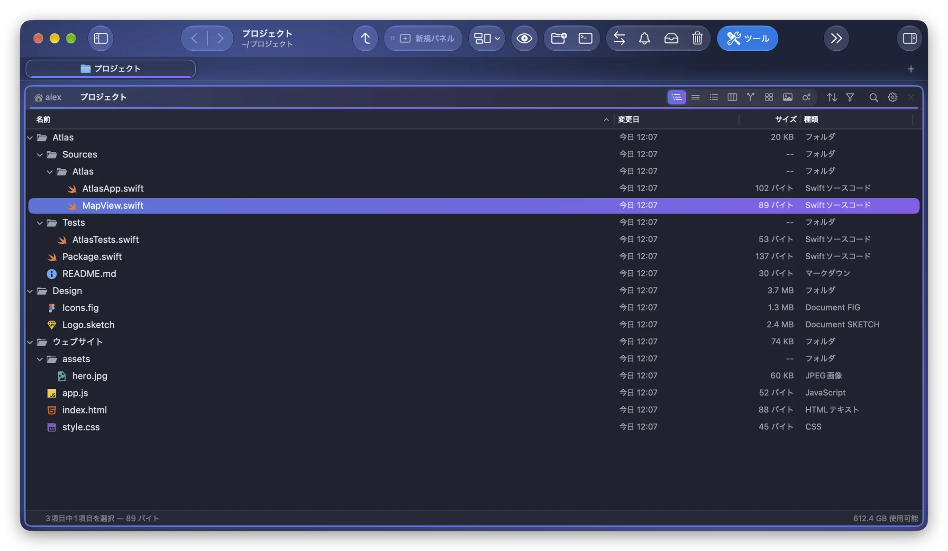Add a new tab
Image resolution: width=948 pixels, height=551 pixels.
[911, 69]
